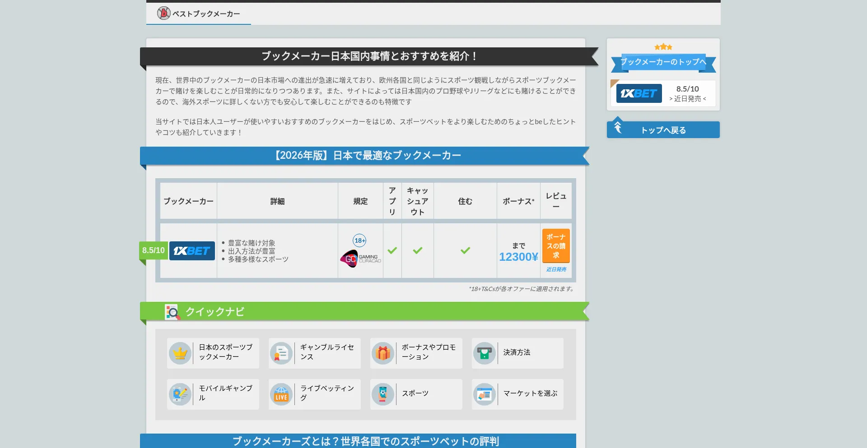Click the orange ボーナスの請求 button

tap(556, 246)
